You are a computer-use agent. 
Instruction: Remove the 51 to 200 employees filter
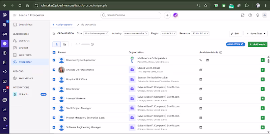[107, 34]
